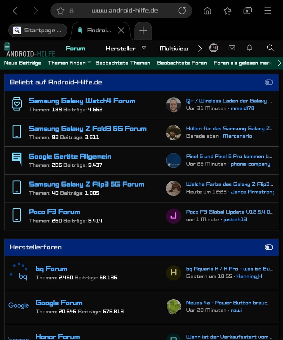Open thread Poco F3 Global Update V12.5.4.0

point(230,212)
